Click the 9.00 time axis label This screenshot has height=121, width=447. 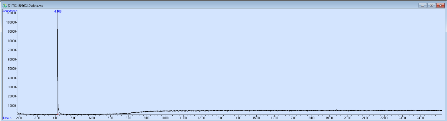click(x=147, y=118)
